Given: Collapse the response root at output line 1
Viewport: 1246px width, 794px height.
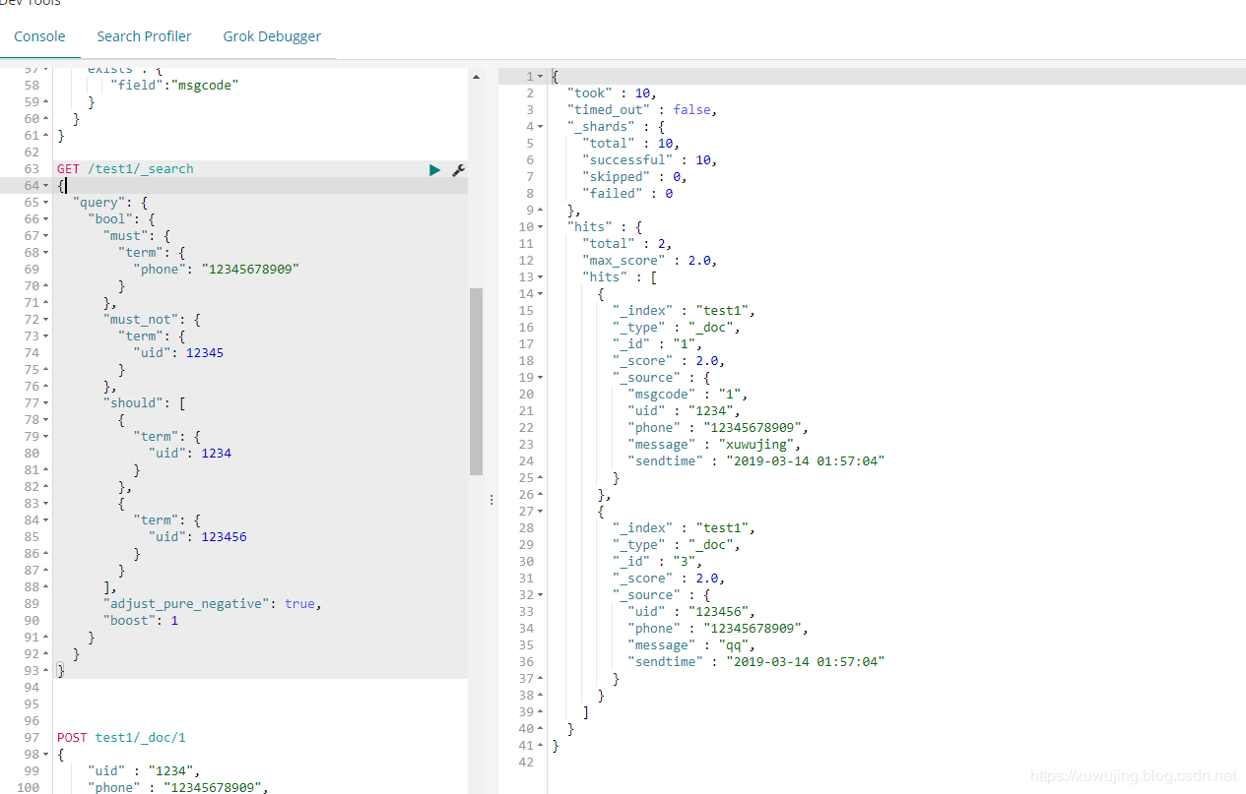Looking at the screenshot, I should tap(541, 77).
